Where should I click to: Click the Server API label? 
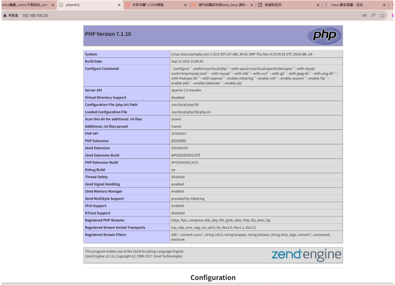click(x=94, y=90)
